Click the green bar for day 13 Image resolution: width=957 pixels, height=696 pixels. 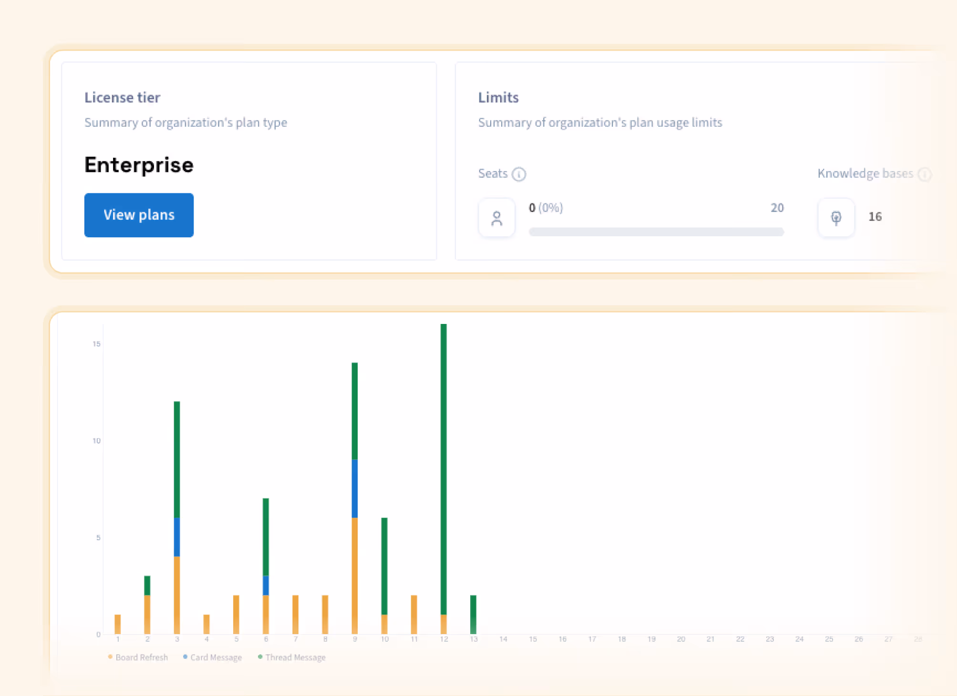pos(473,615)
